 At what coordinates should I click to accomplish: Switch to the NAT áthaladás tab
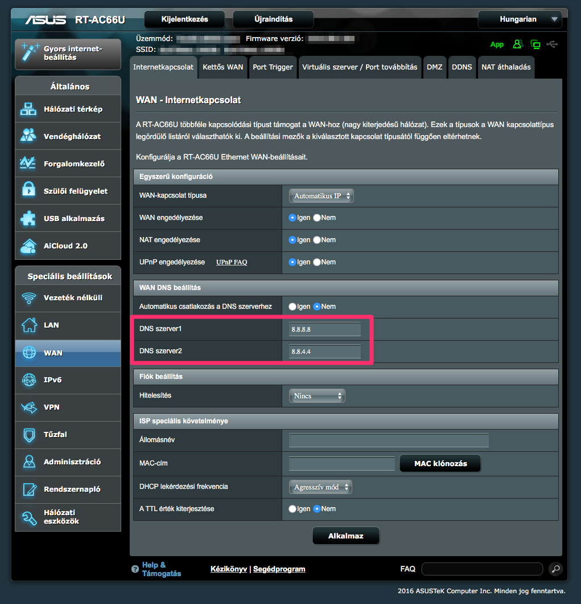click(506, 67)
